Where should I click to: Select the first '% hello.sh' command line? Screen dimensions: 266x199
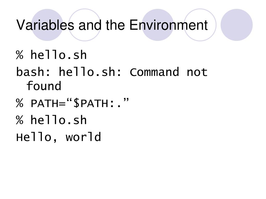51,55
